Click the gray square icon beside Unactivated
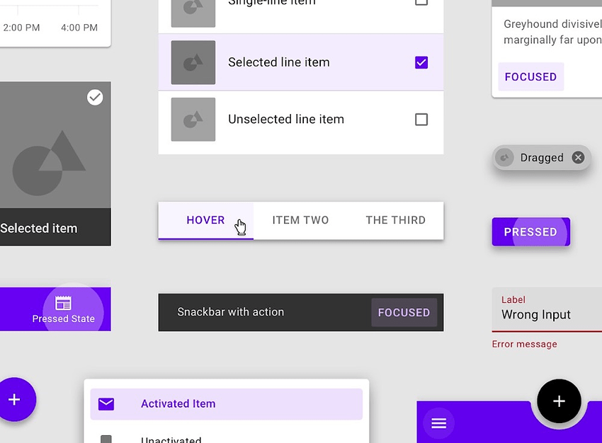Viewport: 602px width, 443px height. coord(106,439)
